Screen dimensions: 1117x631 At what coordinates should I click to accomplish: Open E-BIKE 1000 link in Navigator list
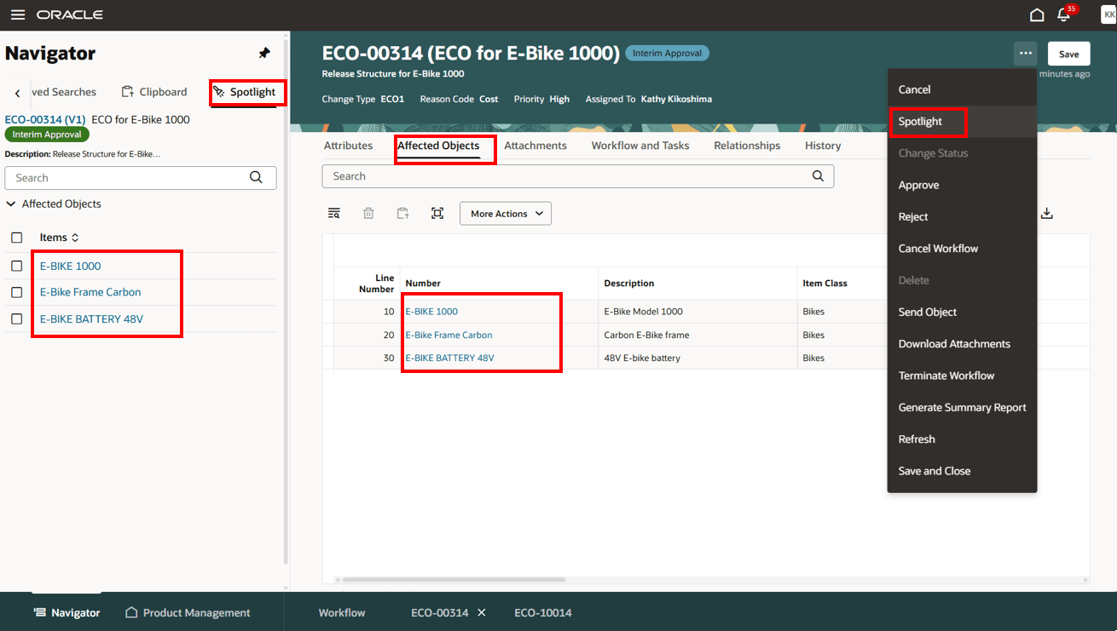coord(71,266)
